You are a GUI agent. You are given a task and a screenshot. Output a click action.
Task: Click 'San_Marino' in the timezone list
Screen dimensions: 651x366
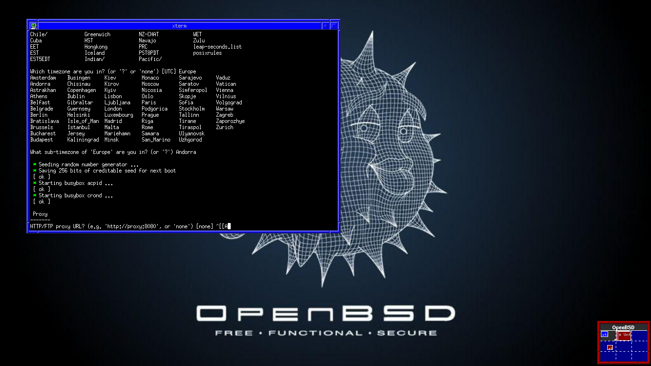(x=156, y=140)
